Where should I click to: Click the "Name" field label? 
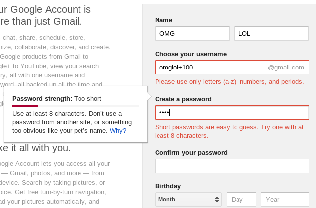163,20
